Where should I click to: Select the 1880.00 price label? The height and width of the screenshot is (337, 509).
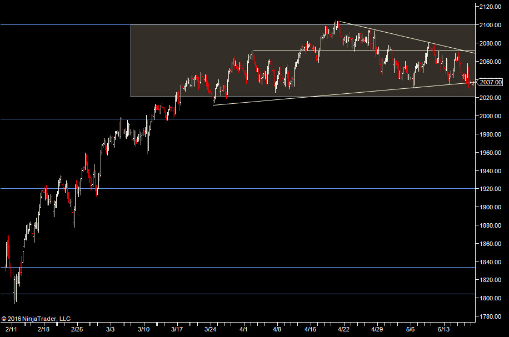(490, 225)
